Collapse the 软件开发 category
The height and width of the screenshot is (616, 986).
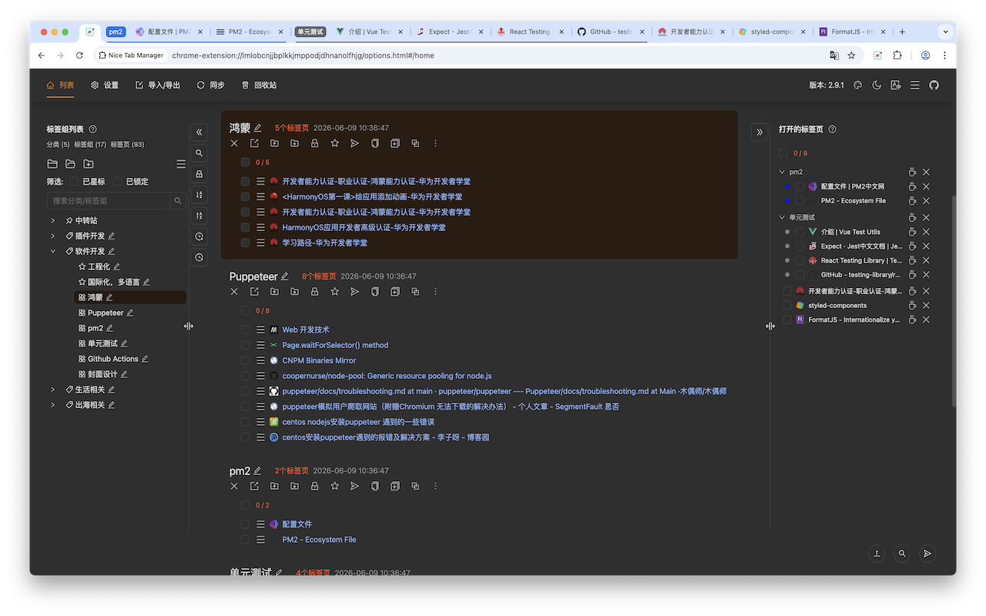click(53, 251)
